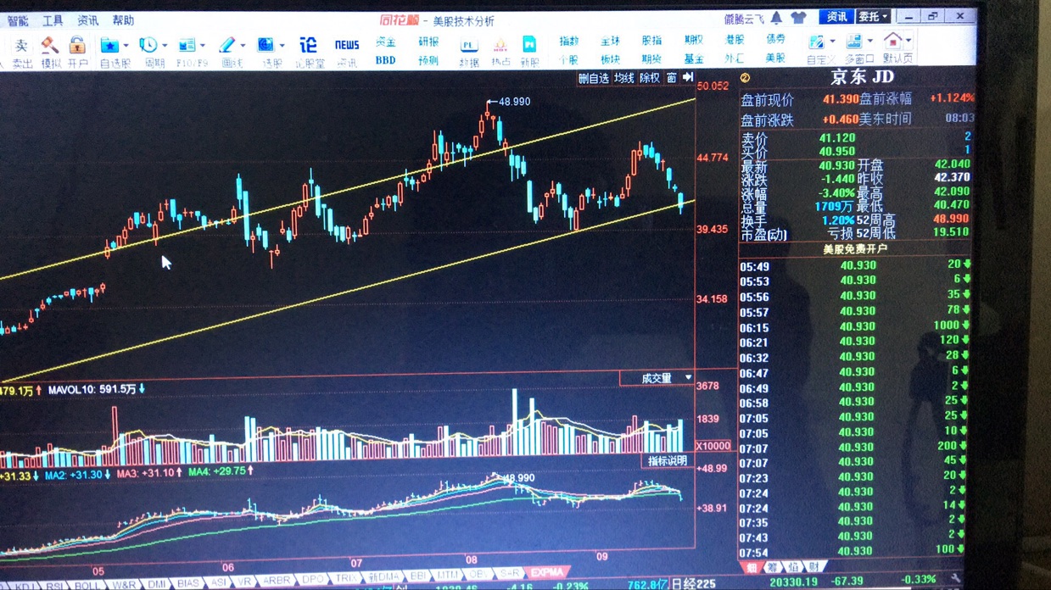Screen dimensions: 1051x590
Task: Open the 帮助 (help) menu
Action: tap(123, 20)
